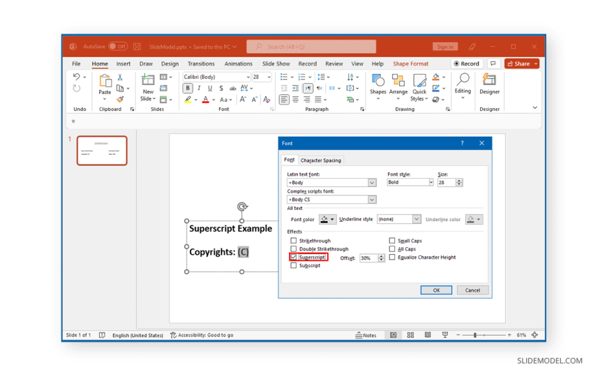This screenshot has height=376, width=607.
Task: Apply Underline from ribbon
Action: pos(210,89)
